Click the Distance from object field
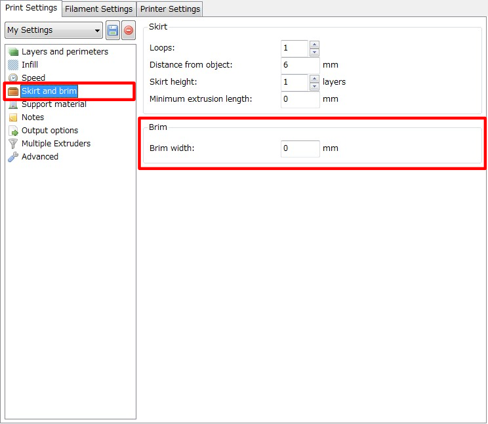Image resolution: width=488 pixels, height=424 pixels. tap(300, 65)
